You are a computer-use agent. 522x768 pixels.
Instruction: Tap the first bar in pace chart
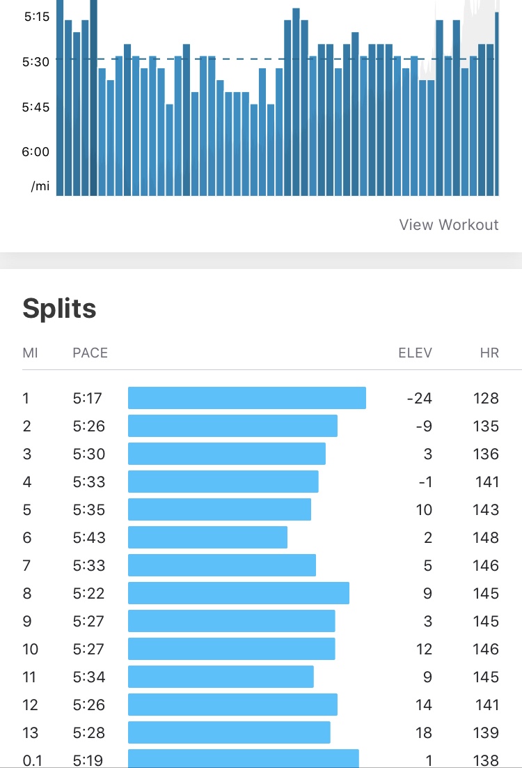(60, 98)
